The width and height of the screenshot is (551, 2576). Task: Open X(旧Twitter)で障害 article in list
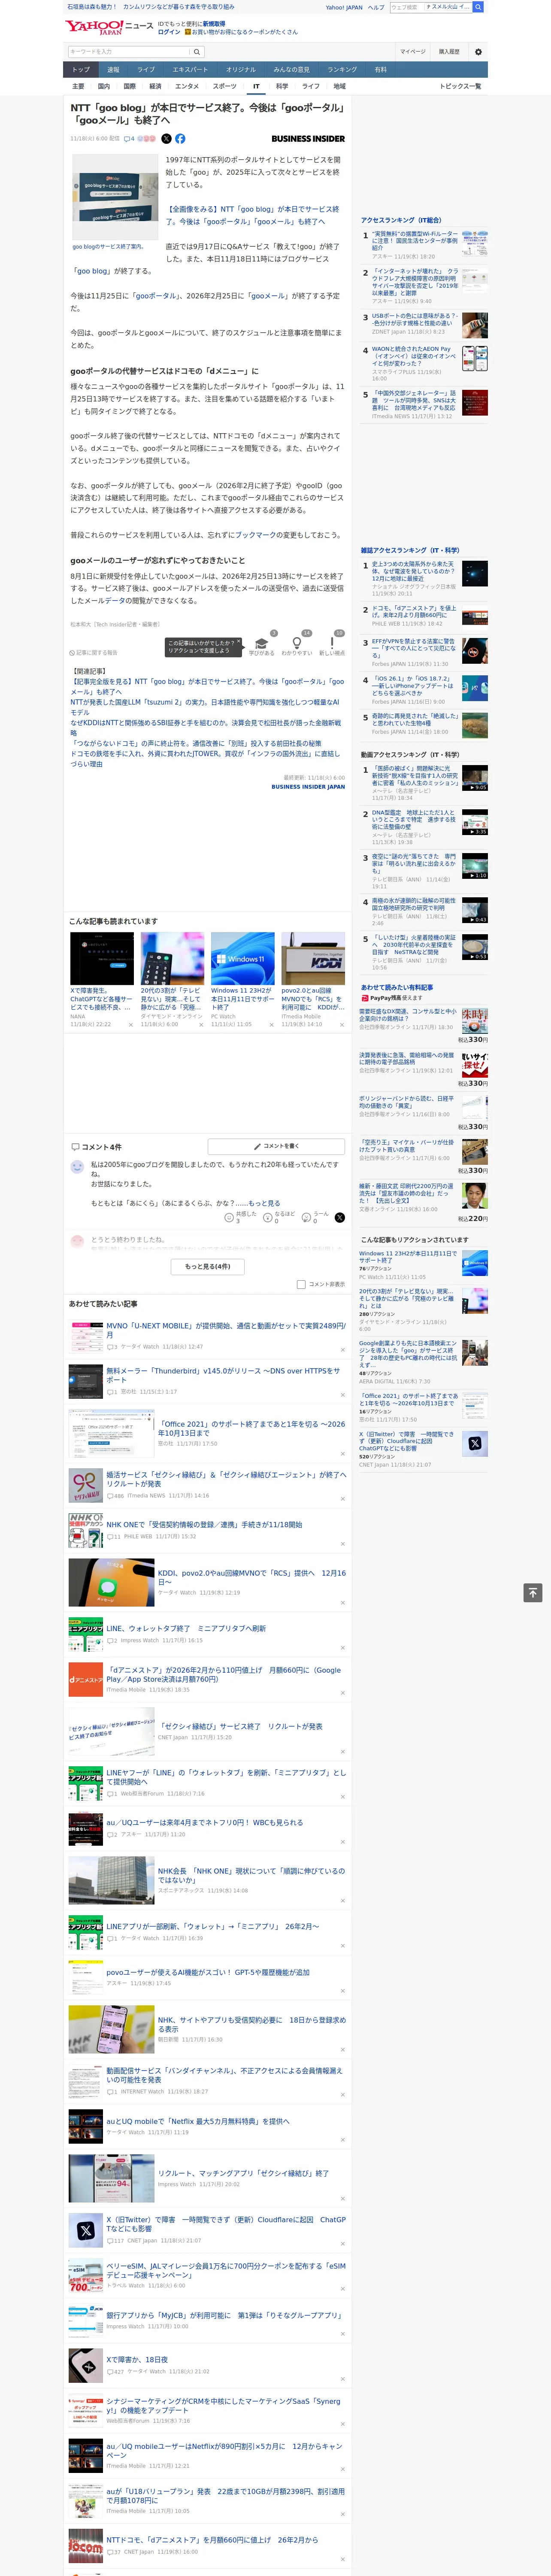226,2223
